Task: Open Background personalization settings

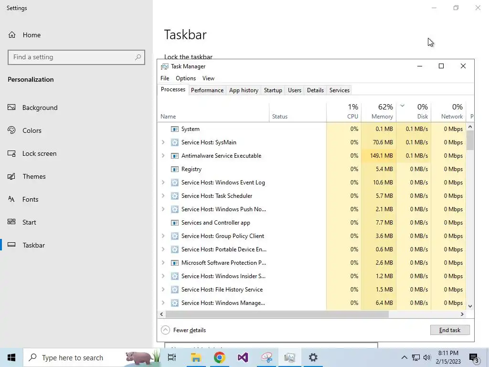Action: point(40,108)
